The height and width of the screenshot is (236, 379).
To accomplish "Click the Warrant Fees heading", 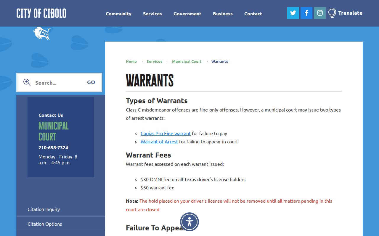I will click(x=148, y=155).
